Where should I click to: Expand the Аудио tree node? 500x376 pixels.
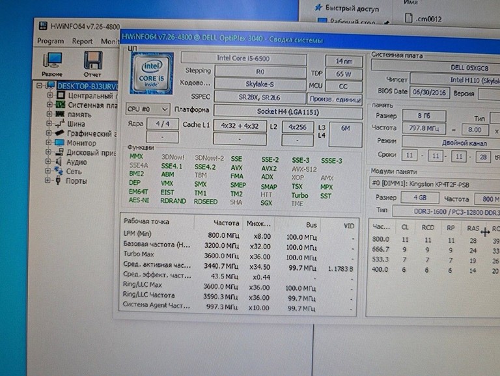[48, 161]
